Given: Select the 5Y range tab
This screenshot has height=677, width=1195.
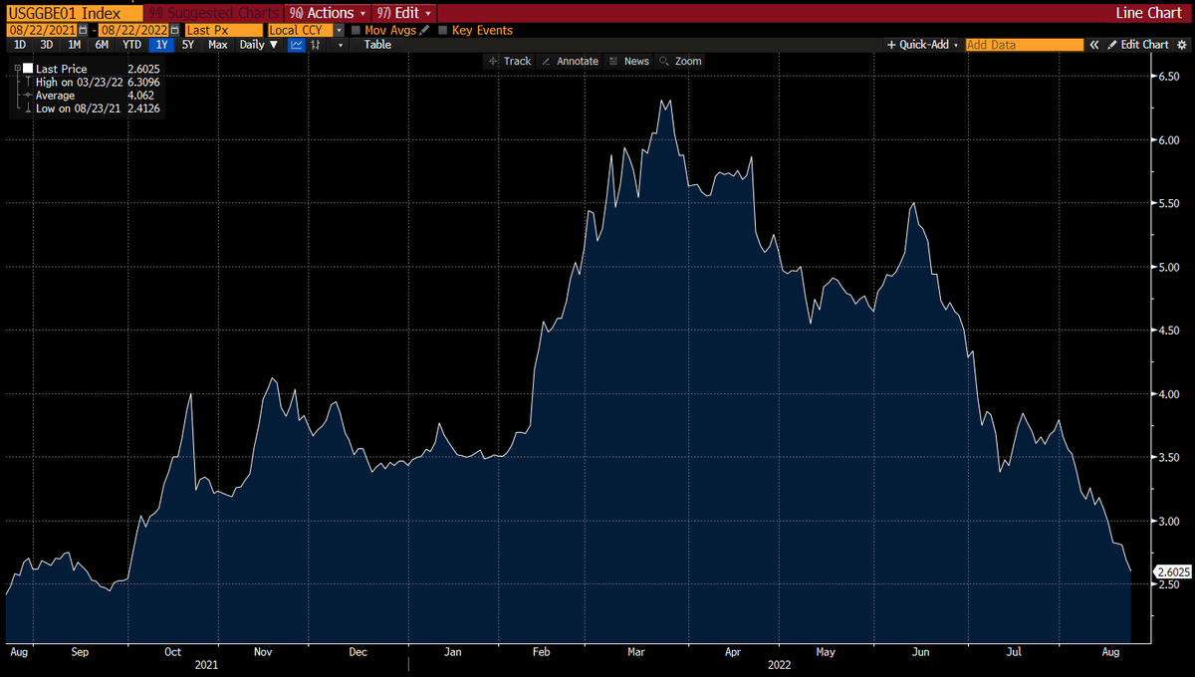Looking at the screenshot, I should (x=188, y=45).
